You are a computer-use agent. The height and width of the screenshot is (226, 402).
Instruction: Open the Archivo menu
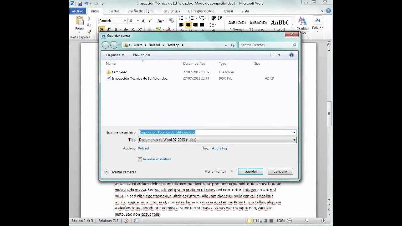(77, 11)
